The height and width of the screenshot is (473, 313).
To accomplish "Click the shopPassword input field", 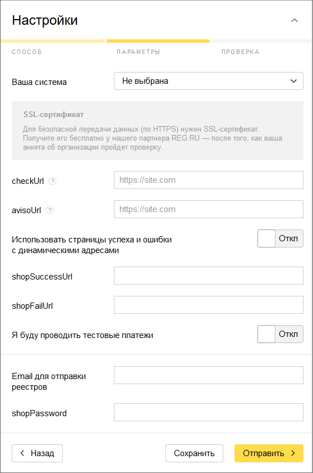I will point(209,412).
